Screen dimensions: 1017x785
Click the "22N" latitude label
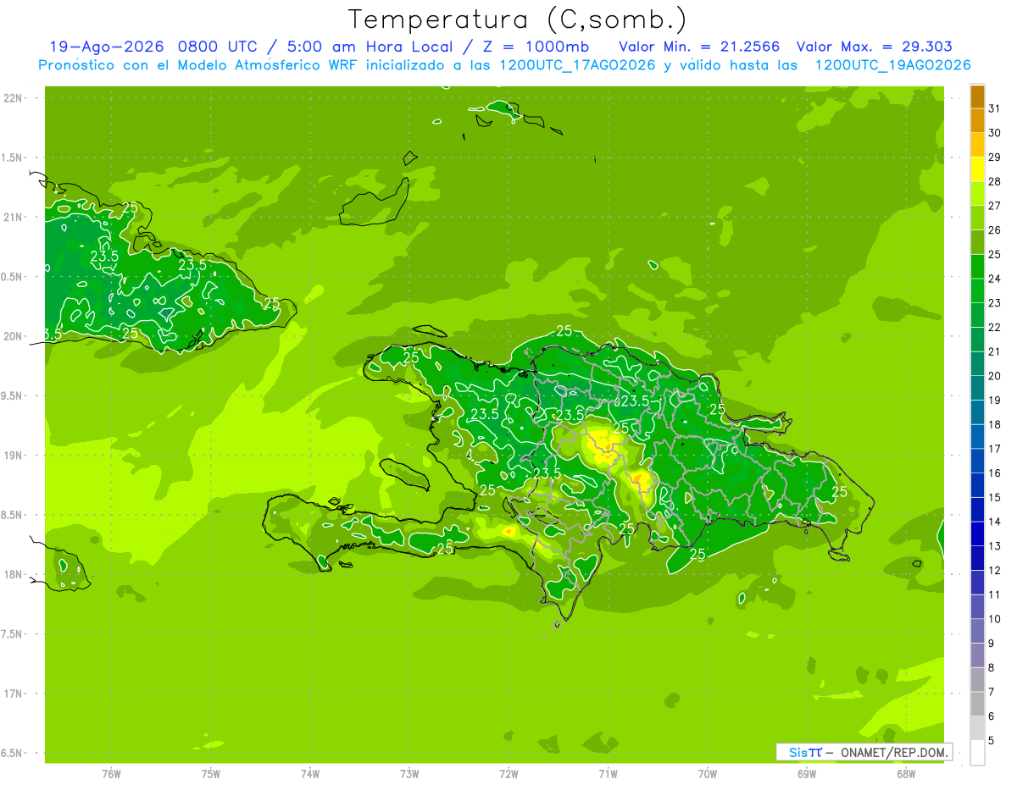pyautogui.click(x=14, y=98)
